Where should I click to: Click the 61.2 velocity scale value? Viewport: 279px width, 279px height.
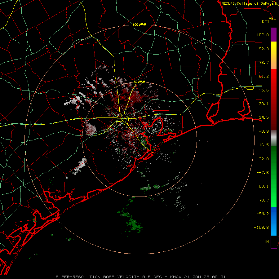(x=264, y=76)
